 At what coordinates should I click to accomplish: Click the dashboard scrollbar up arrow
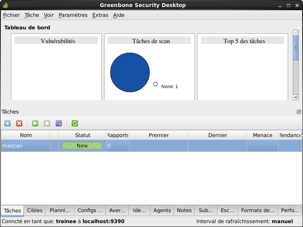pos(296,33)
